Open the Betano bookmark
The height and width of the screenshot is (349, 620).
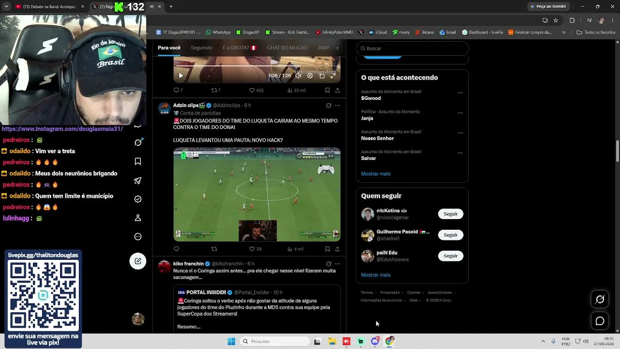point(425,32)
